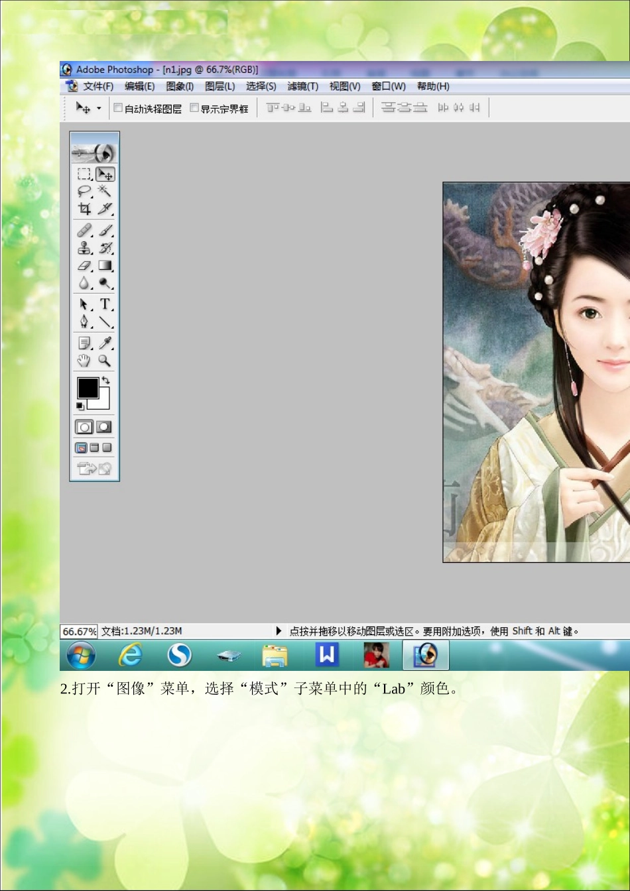The image size is (630, 891).
Task: Switch to Quick Mask mode
Action: [104, 427]
